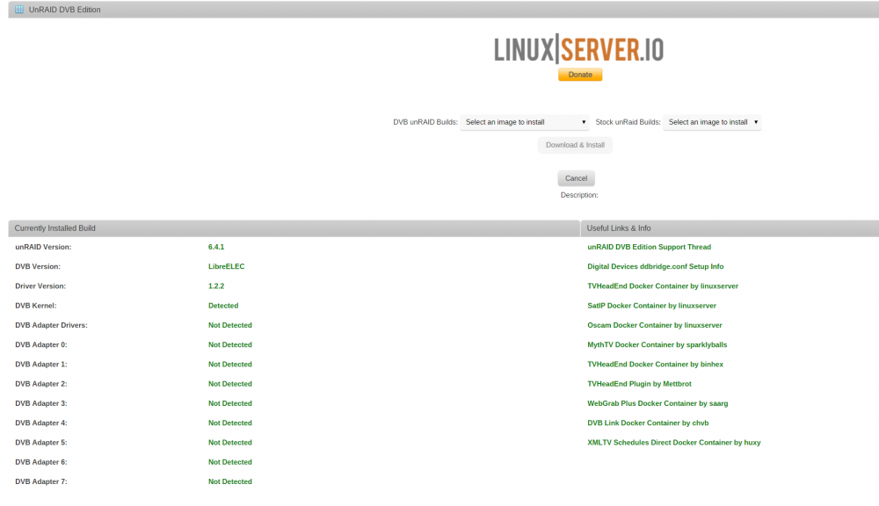Select DVB Adapter 1 Not Detected status

(x=229, y=365)
